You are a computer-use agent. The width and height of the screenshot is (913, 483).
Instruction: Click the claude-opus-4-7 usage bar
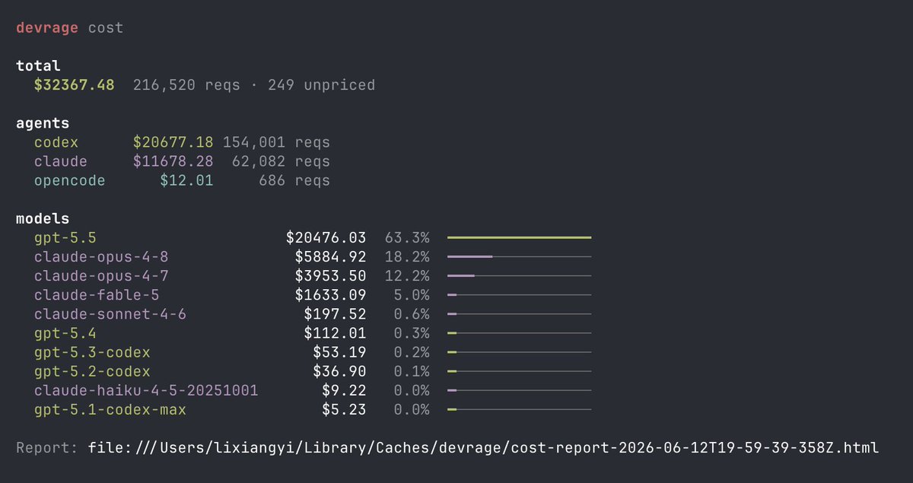tap(519, 276)
